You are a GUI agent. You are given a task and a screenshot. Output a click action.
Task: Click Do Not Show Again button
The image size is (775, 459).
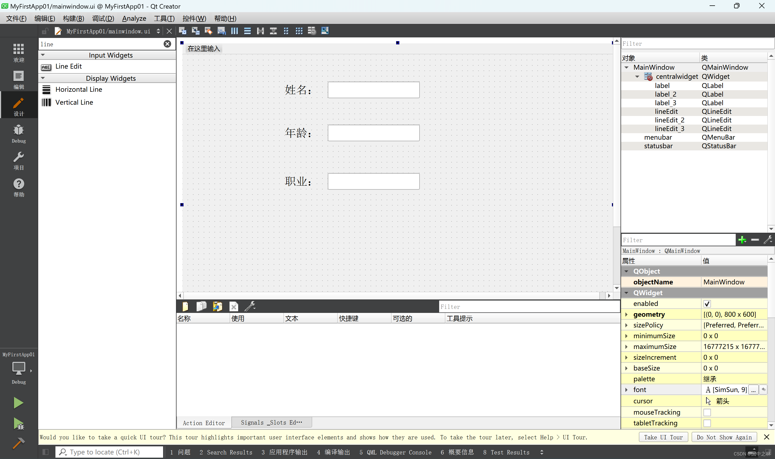click(x=725, y=437)
